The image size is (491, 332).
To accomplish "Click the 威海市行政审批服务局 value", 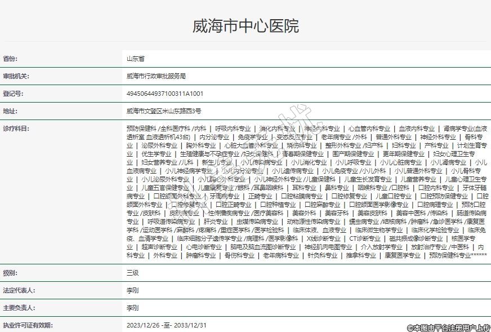I will [x=156, y=76].
